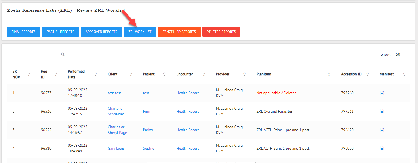Open Cancelled Reports

179,32
